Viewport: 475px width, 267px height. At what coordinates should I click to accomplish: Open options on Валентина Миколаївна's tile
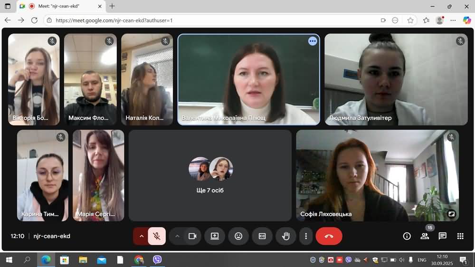(312, 41)
